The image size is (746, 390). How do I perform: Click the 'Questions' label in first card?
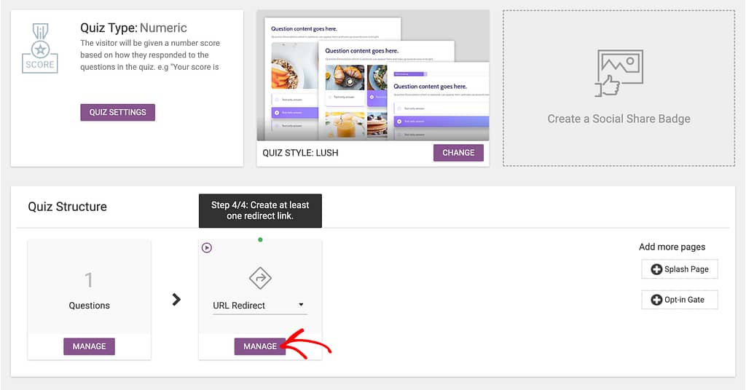89,306
